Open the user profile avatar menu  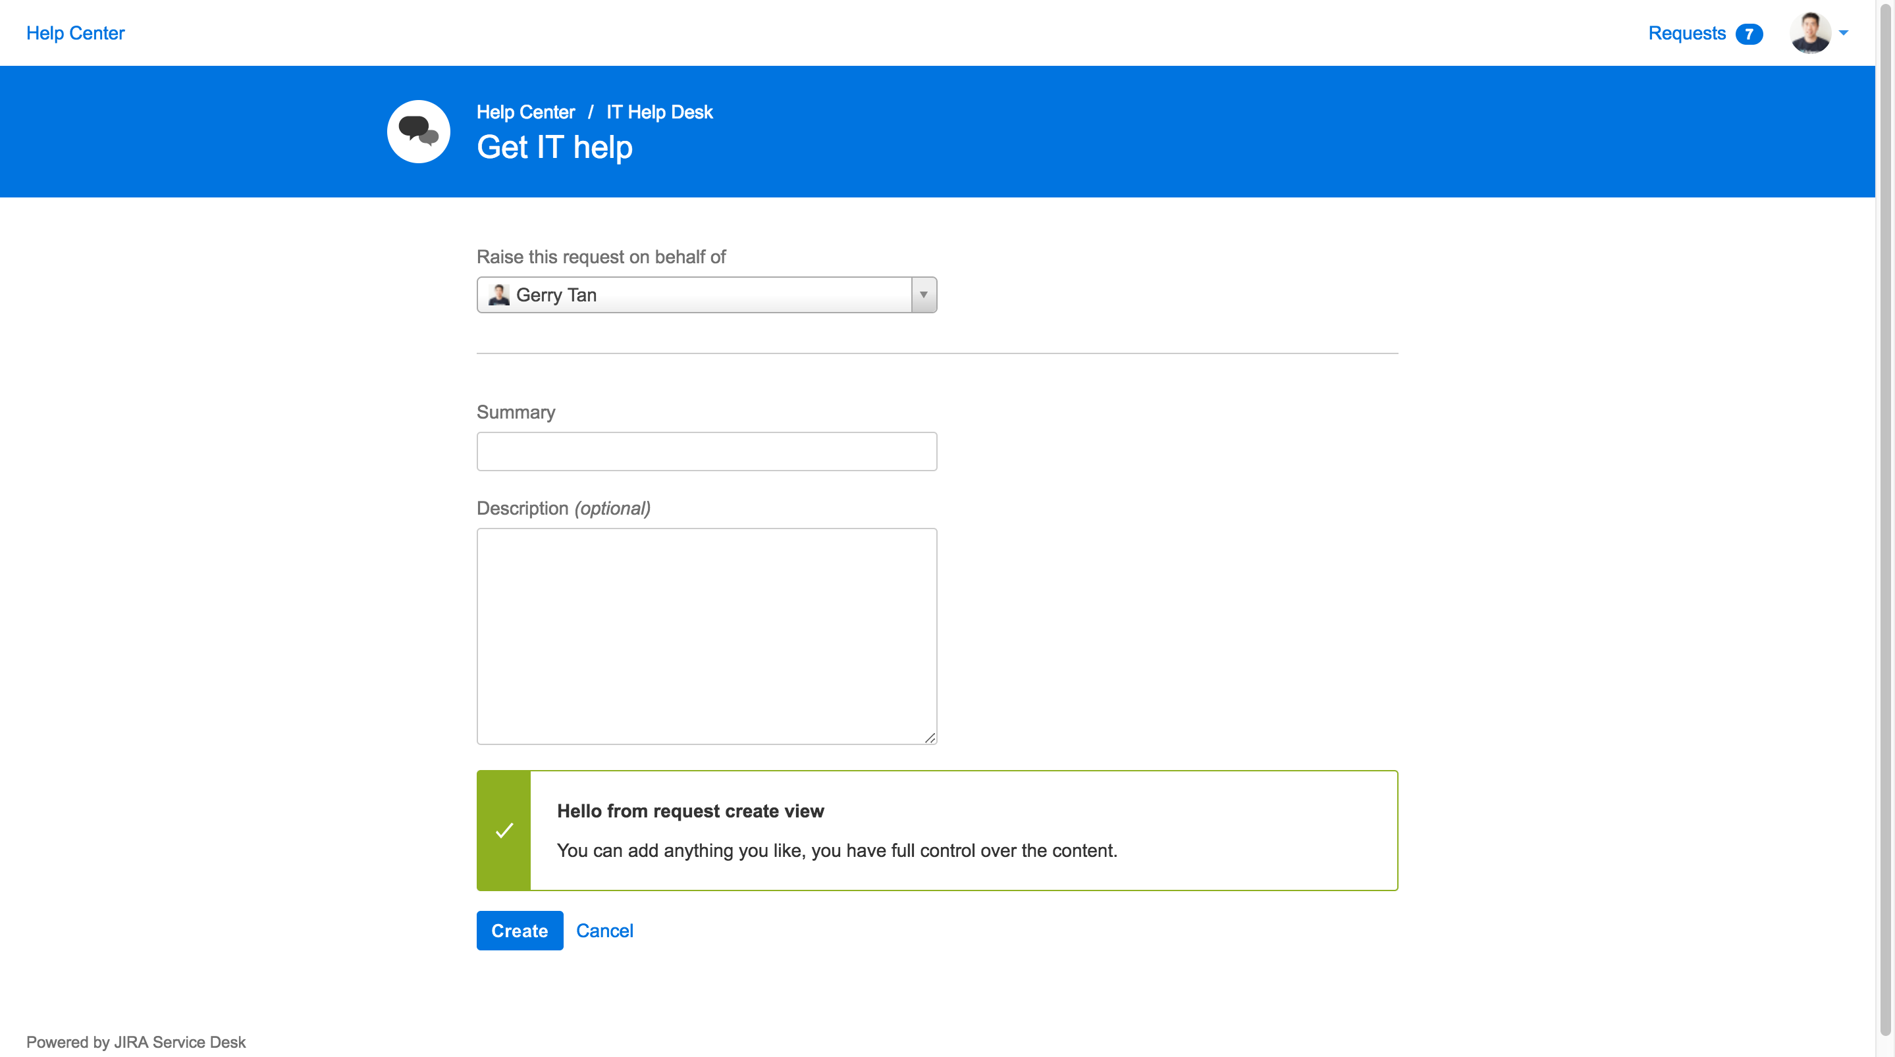pos(1809,33)
